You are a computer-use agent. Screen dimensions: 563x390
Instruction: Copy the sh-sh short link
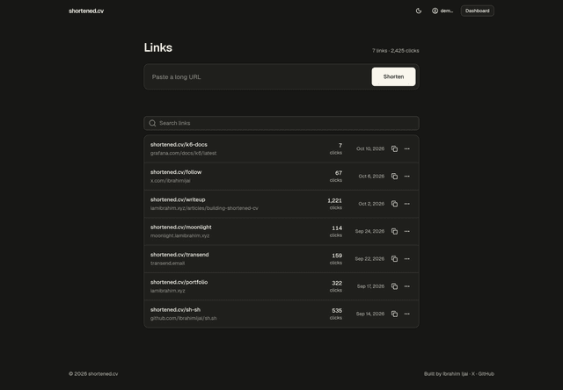click(394, 314)
